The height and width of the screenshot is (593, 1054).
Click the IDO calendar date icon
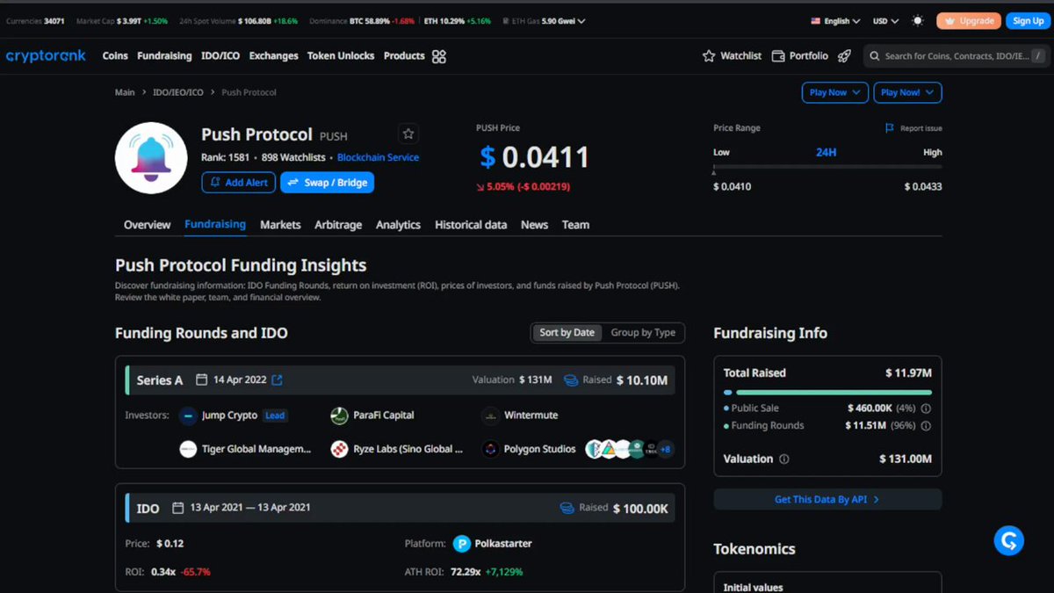(x=178, y=508)
